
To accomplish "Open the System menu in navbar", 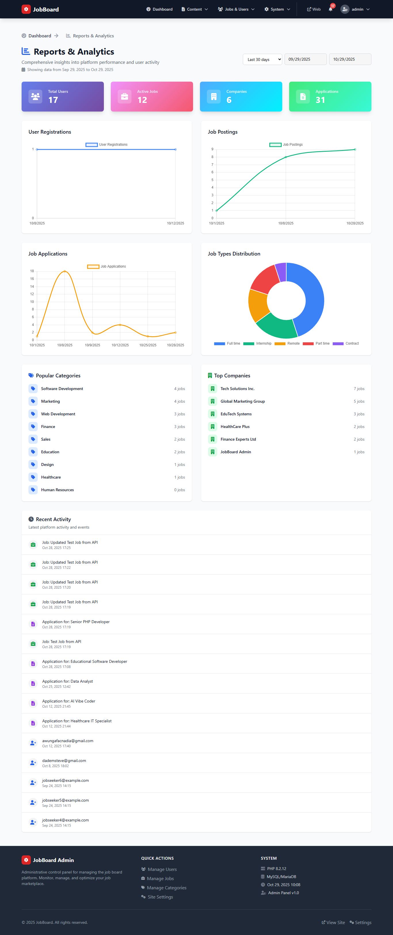I will coord(277,9).
